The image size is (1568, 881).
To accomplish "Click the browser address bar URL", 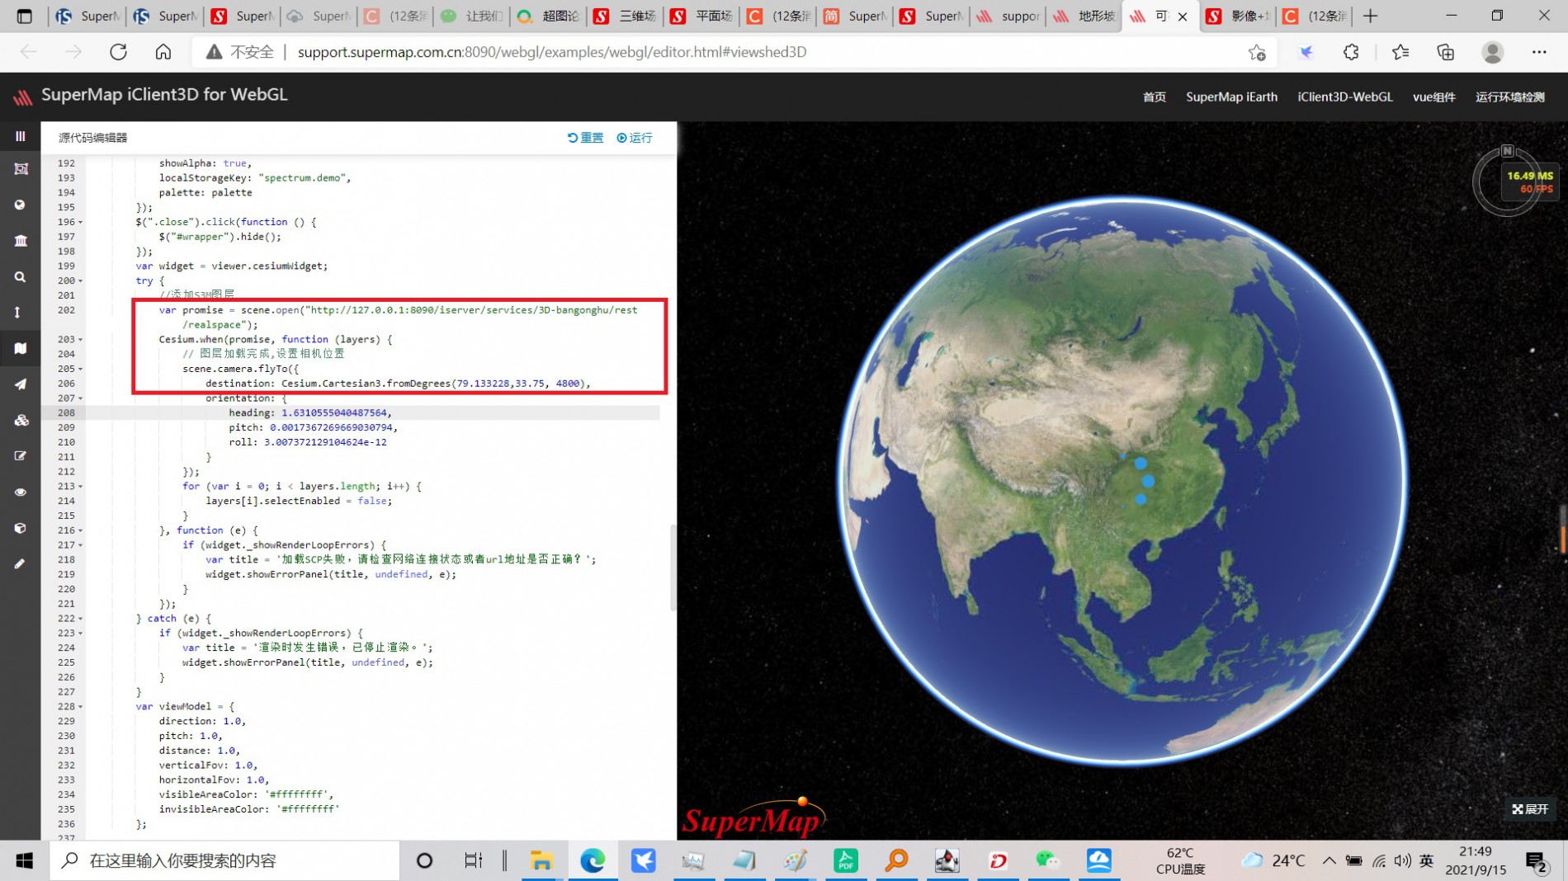I will coord(552,52).
